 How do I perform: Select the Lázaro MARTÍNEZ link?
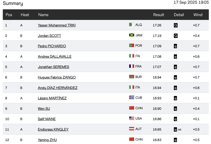(x=52, y=98)
